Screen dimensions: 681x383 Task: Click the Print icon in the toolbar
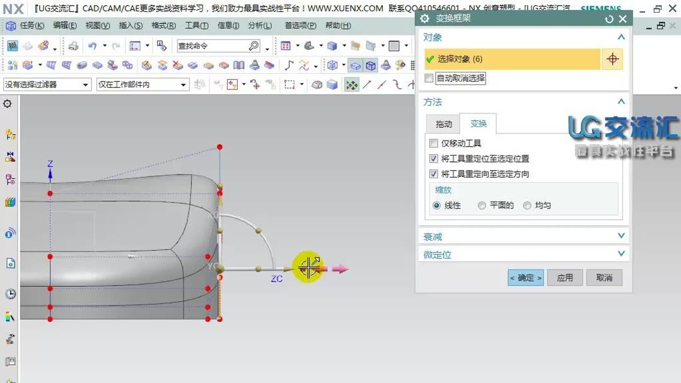74,45
